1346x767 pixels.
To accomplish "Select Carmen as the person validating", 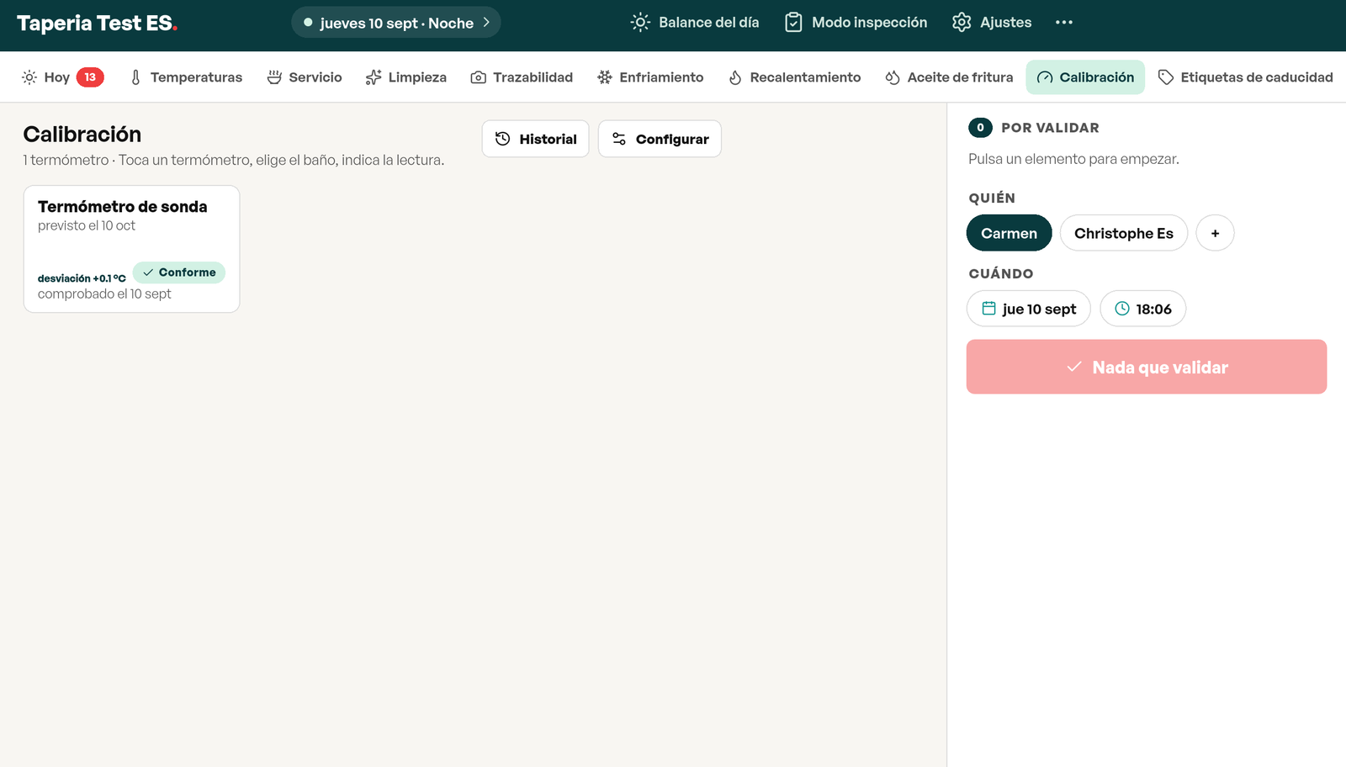I will 1009,233.
